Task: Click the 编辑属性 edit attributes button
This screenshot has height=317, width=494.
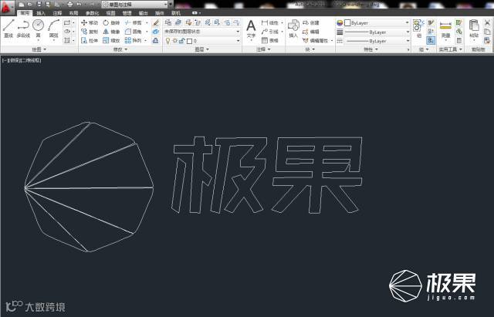Action: click(x=317, y=40)
